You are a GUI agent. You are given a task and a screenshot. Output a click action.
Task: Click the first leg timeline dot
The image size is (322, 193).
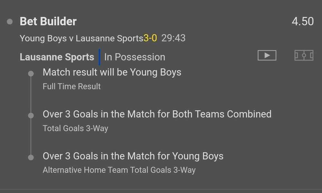[31, 74]
